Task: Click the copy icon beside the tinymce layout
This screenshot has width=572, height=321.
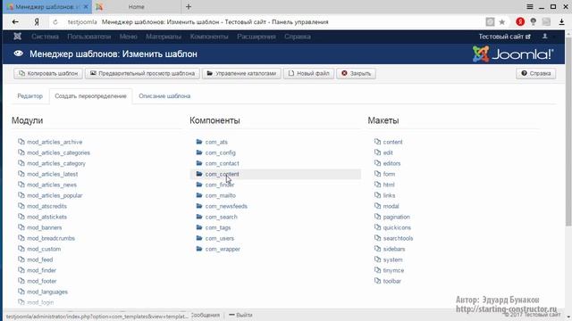Action: coord(377,270)
